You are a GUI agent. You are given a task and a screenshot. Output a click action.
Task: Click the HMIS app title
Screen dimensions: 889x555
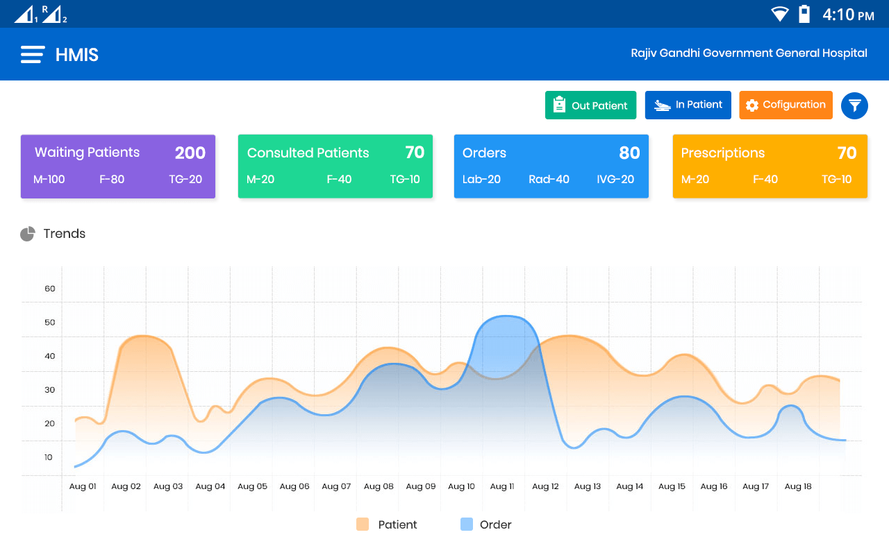pyautogui.click(x=77, y=55)
